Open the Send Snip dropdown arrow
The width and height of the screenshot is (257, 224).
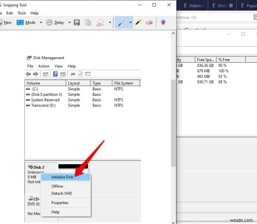click(110, 22)
